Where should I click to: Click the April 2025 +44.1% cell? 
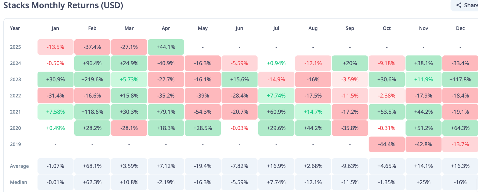pyautogui.click(x=166, y=47)
